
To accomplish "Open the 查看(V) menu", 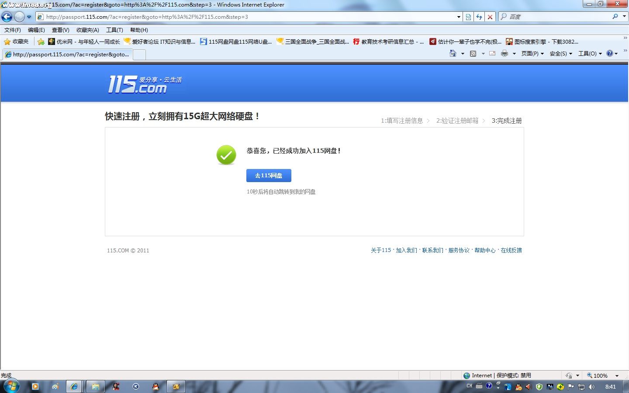I will (60, 30).
